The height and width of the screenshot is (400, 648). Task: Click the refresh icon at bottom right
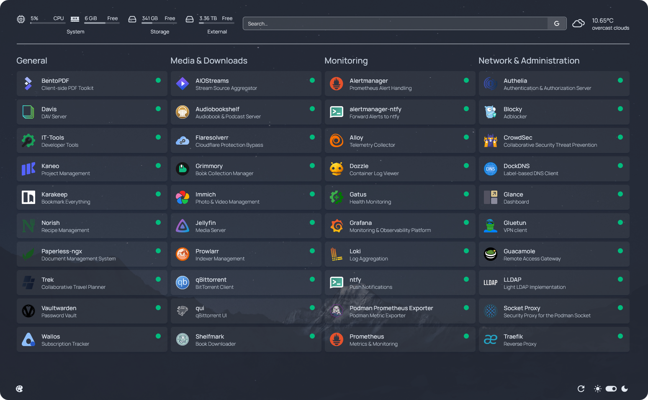(581, 389)
